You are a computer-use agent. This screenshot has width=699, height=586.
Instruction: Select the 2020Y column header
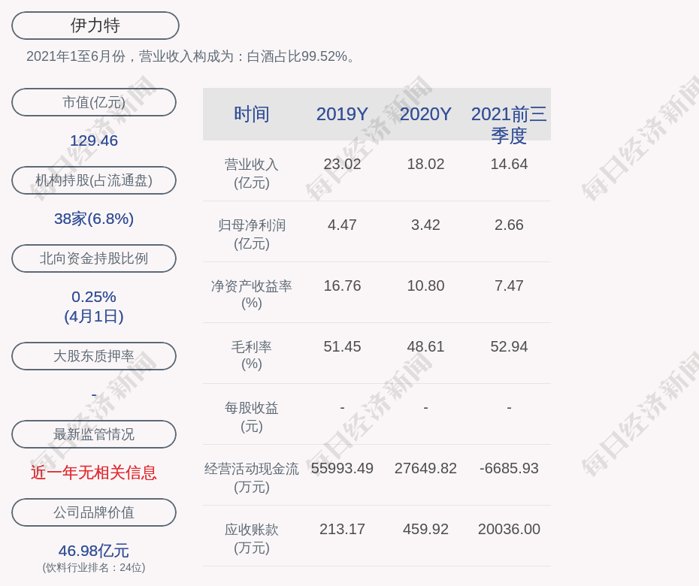425,114
